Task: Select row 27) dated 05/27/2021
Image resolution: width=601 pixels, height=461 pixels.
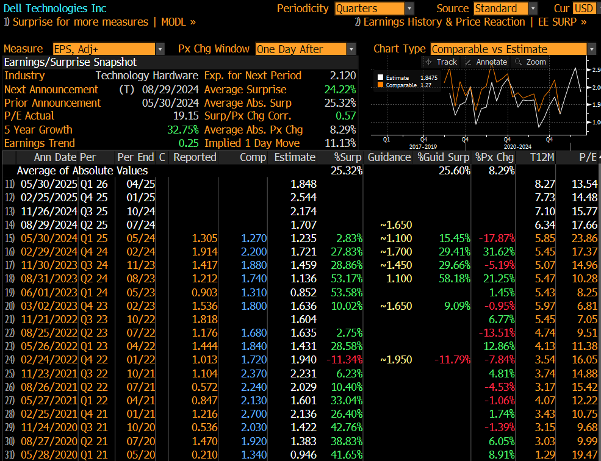Action: 300,401
